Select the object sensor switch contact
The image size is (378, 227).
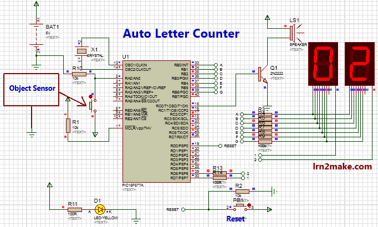(93, 105)
